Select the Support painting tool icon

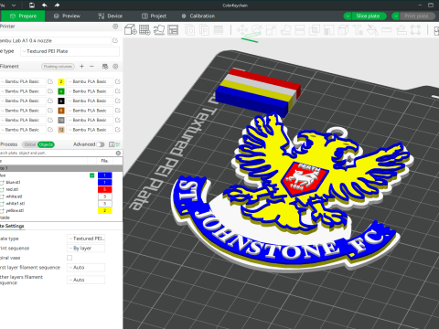[328, 30]
